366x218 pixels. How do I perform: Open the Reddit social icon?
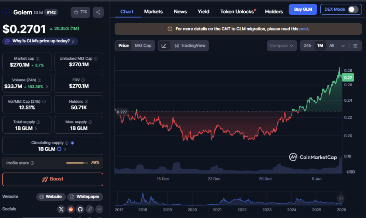coord(70,209)
